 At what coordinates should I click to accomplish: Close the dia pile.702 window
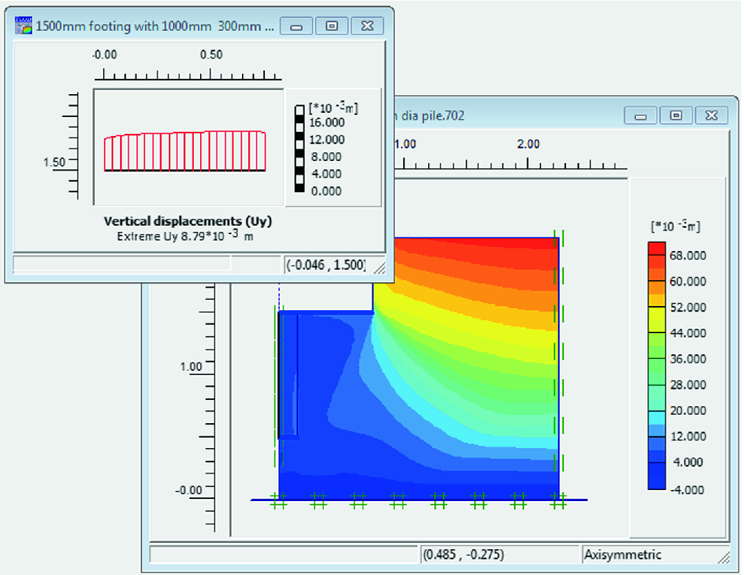tap(711, 116)
